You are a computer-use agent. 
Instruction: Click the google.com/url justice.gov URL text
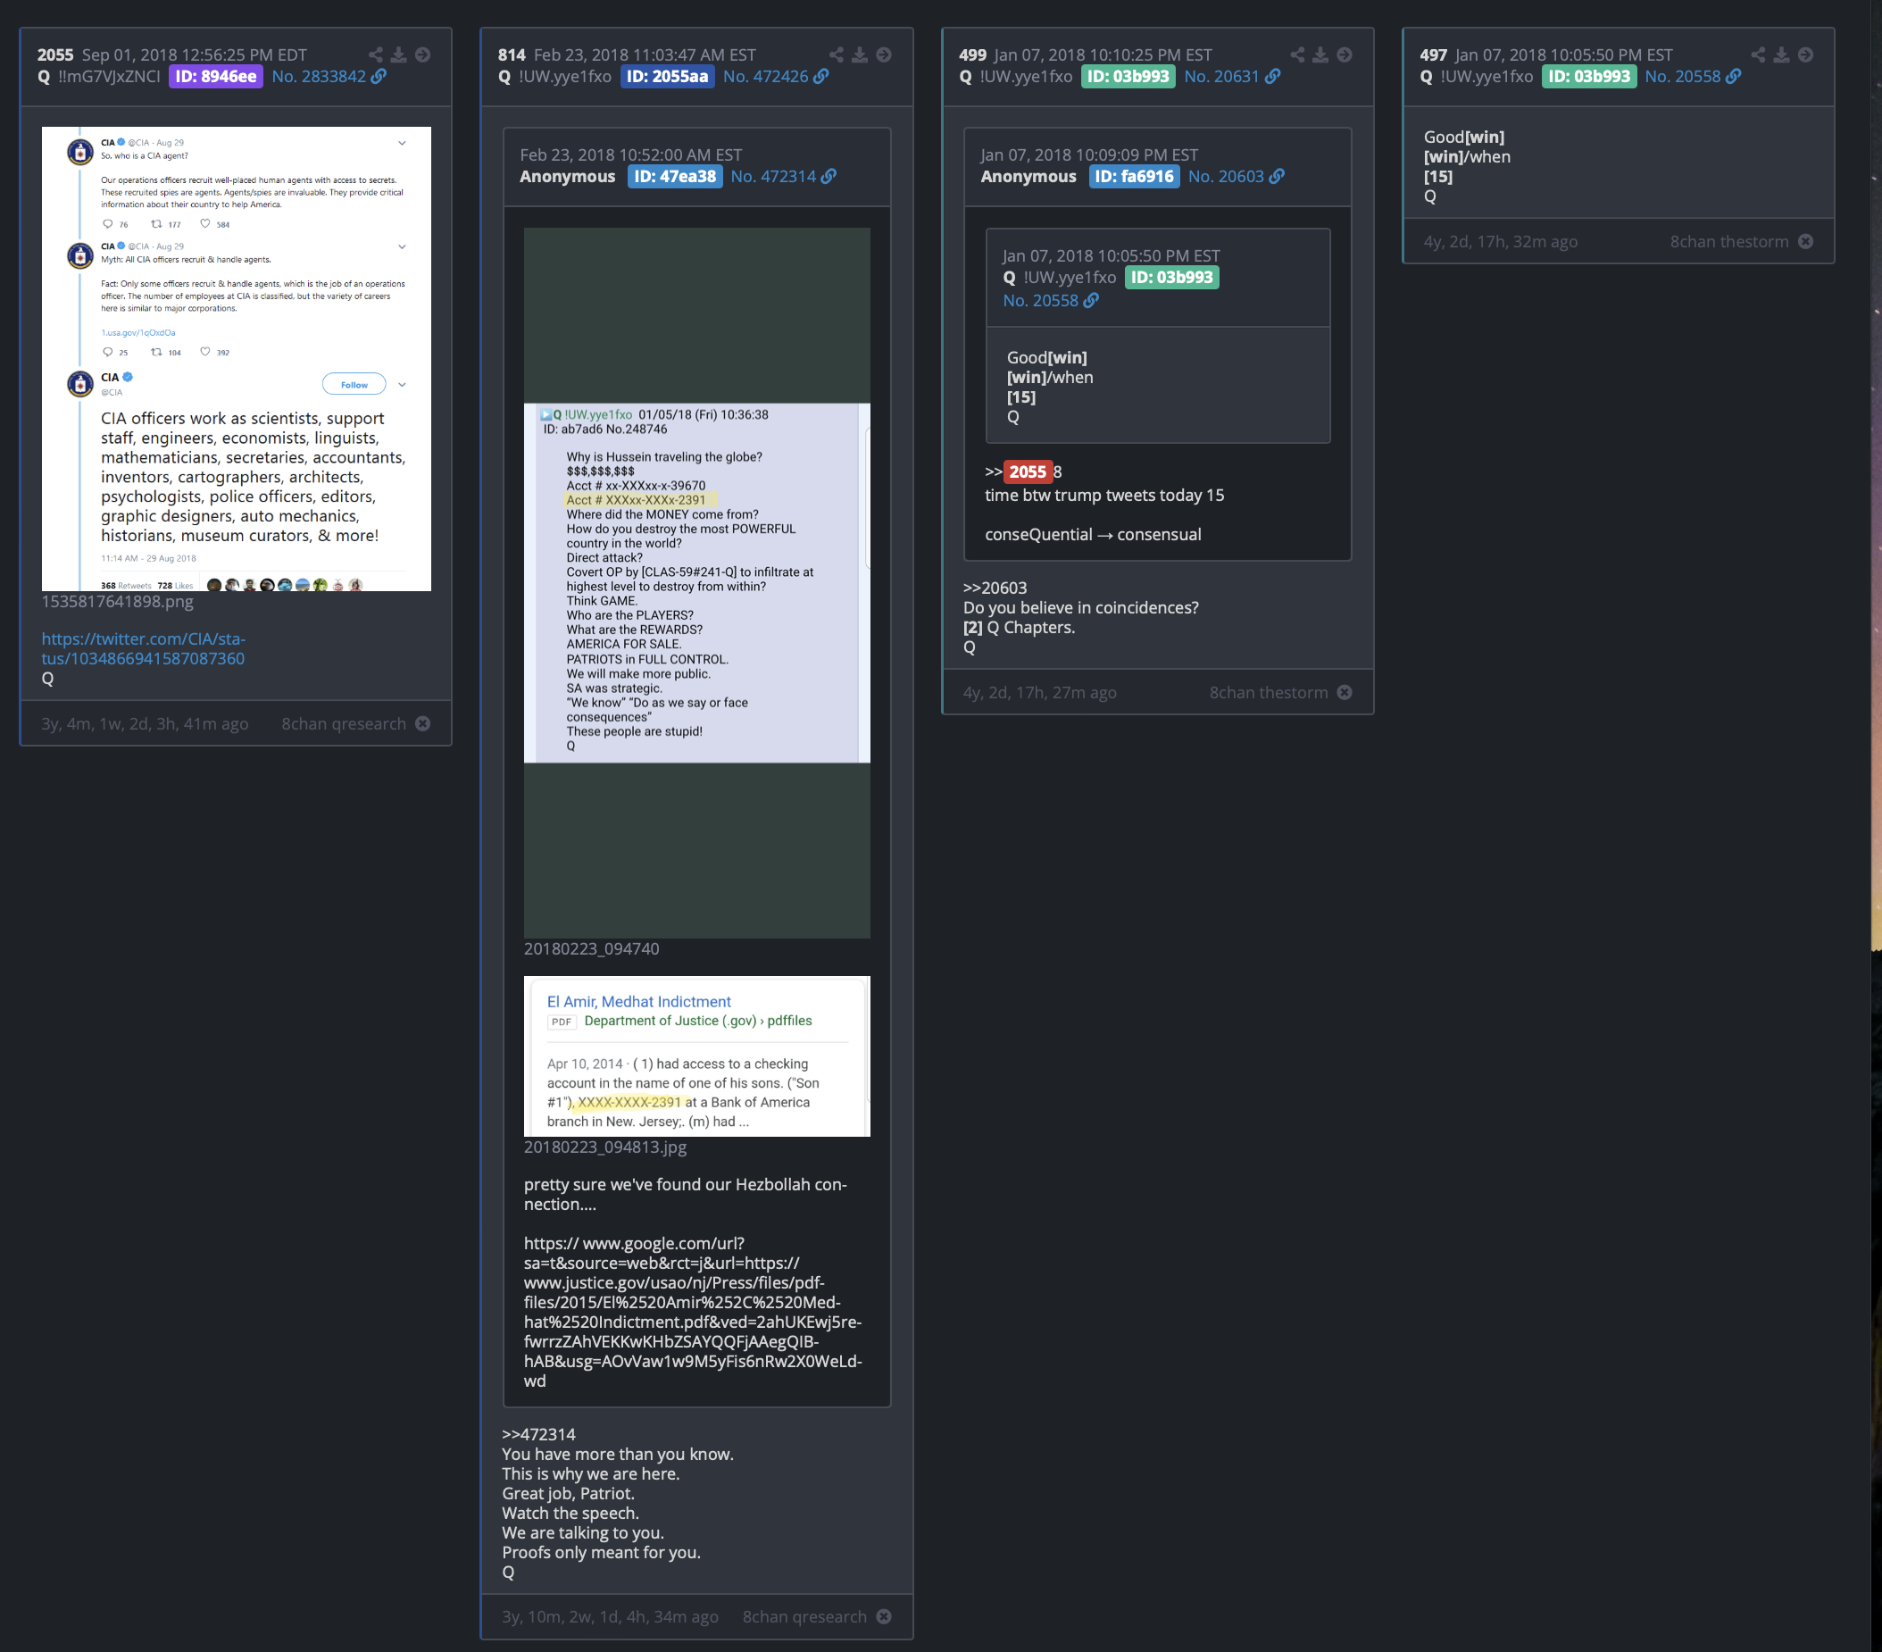point(694,1312)
